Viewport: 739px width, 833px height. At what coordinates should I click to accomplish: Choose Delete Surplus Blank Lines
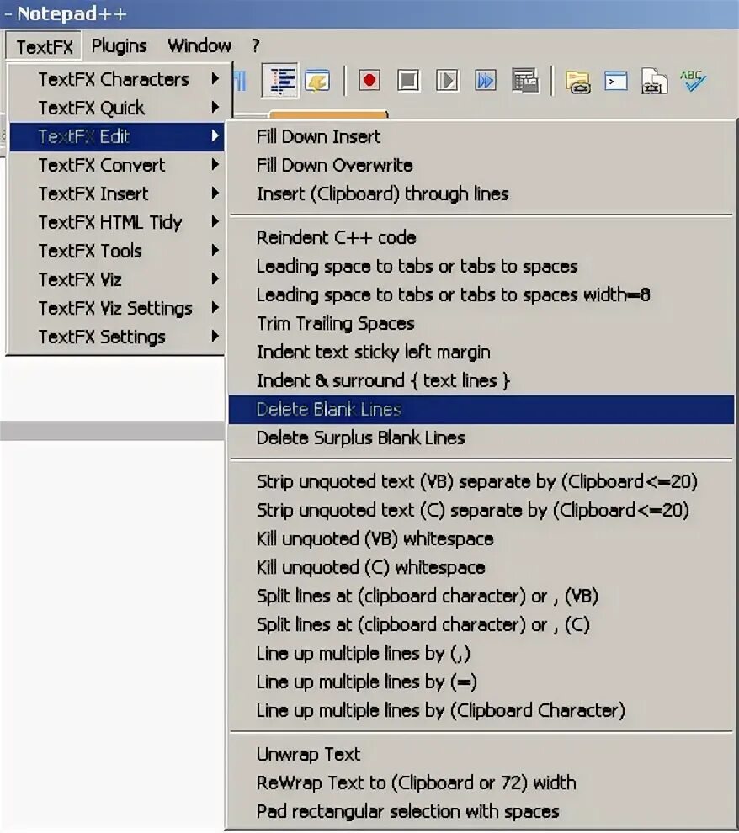[481, 438]
